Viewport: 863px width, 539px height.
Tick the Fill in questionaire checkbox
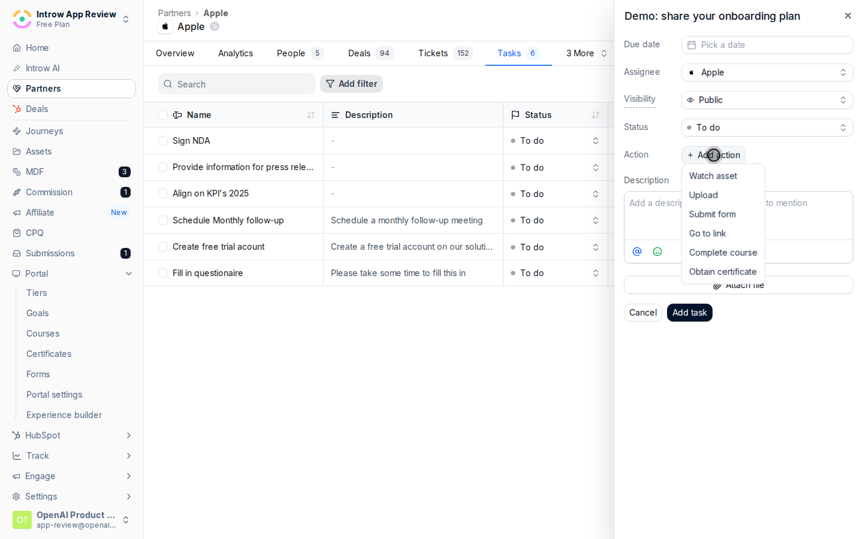coord(163,273)
